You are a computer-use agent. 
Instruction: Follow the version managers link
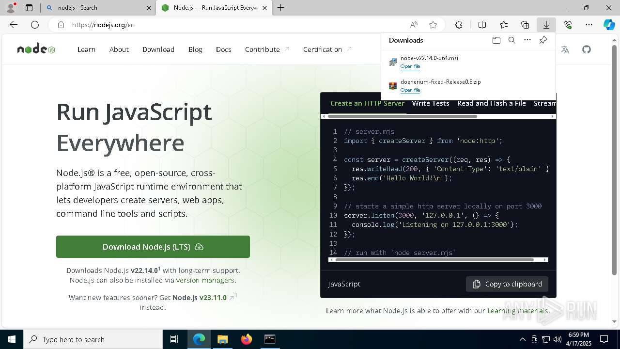click(x=205, y=280)
